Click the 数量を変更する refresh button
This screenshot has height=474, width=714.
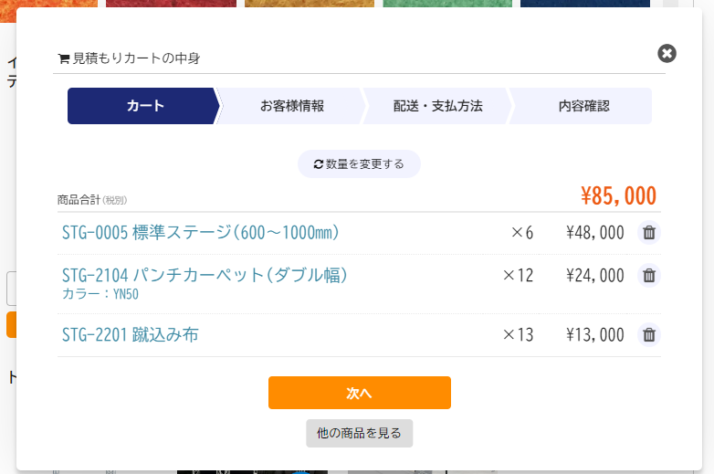click(x=359, y=163)
